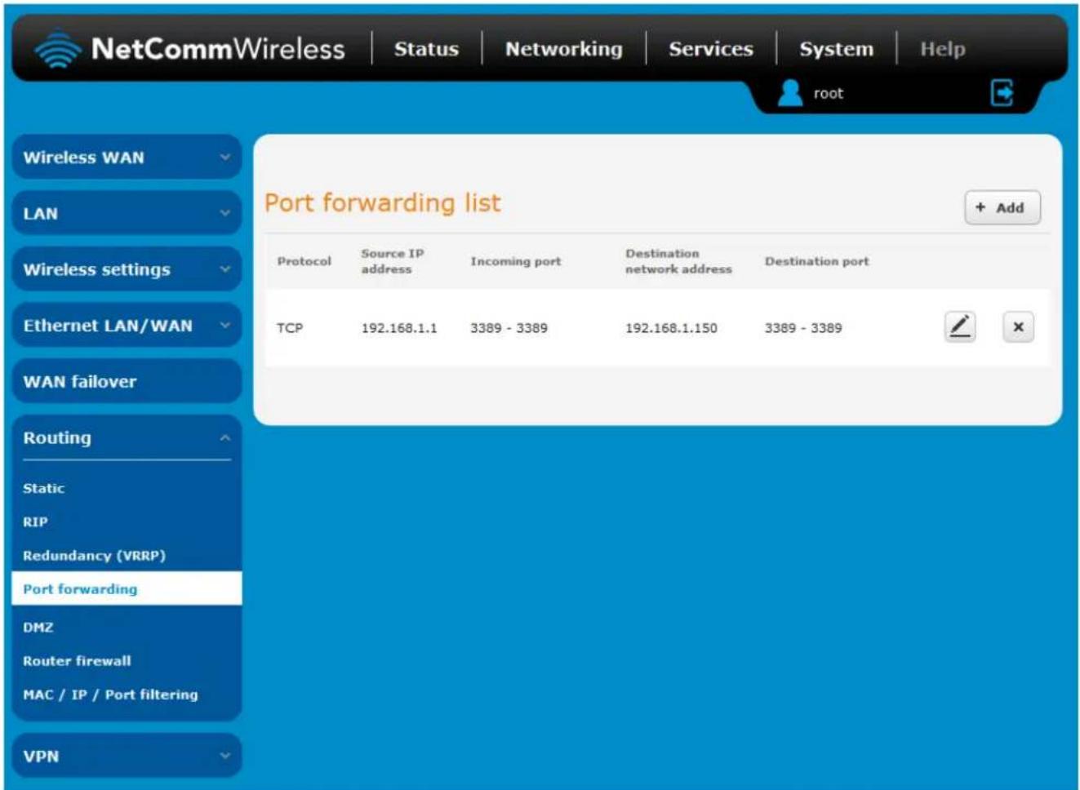Screen dimensions: 1080x790
Task: Click the Source IP address column header
Action: coord(393,261)
